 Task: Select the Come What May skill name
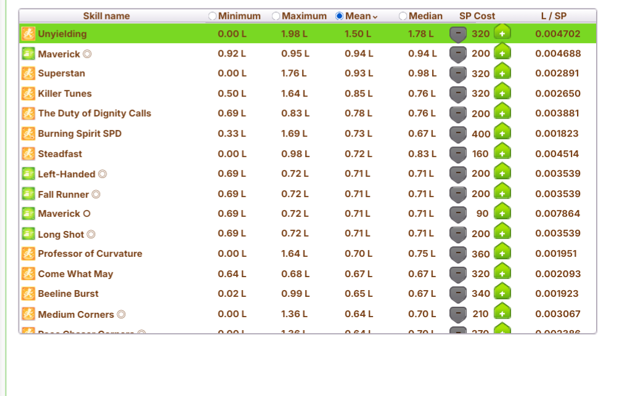point(76,274)
